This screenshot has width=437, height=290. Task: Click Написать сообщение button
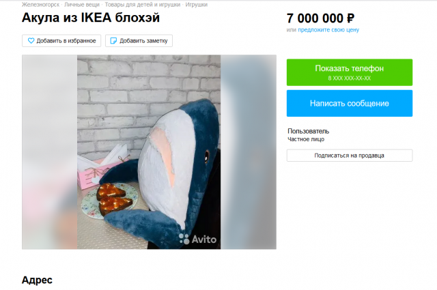(350, 103)
